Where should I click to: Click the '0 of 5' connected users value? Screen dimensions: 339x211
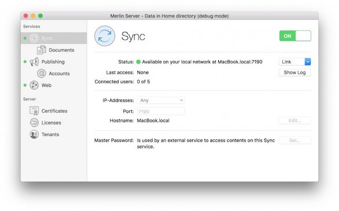point(143,82)
